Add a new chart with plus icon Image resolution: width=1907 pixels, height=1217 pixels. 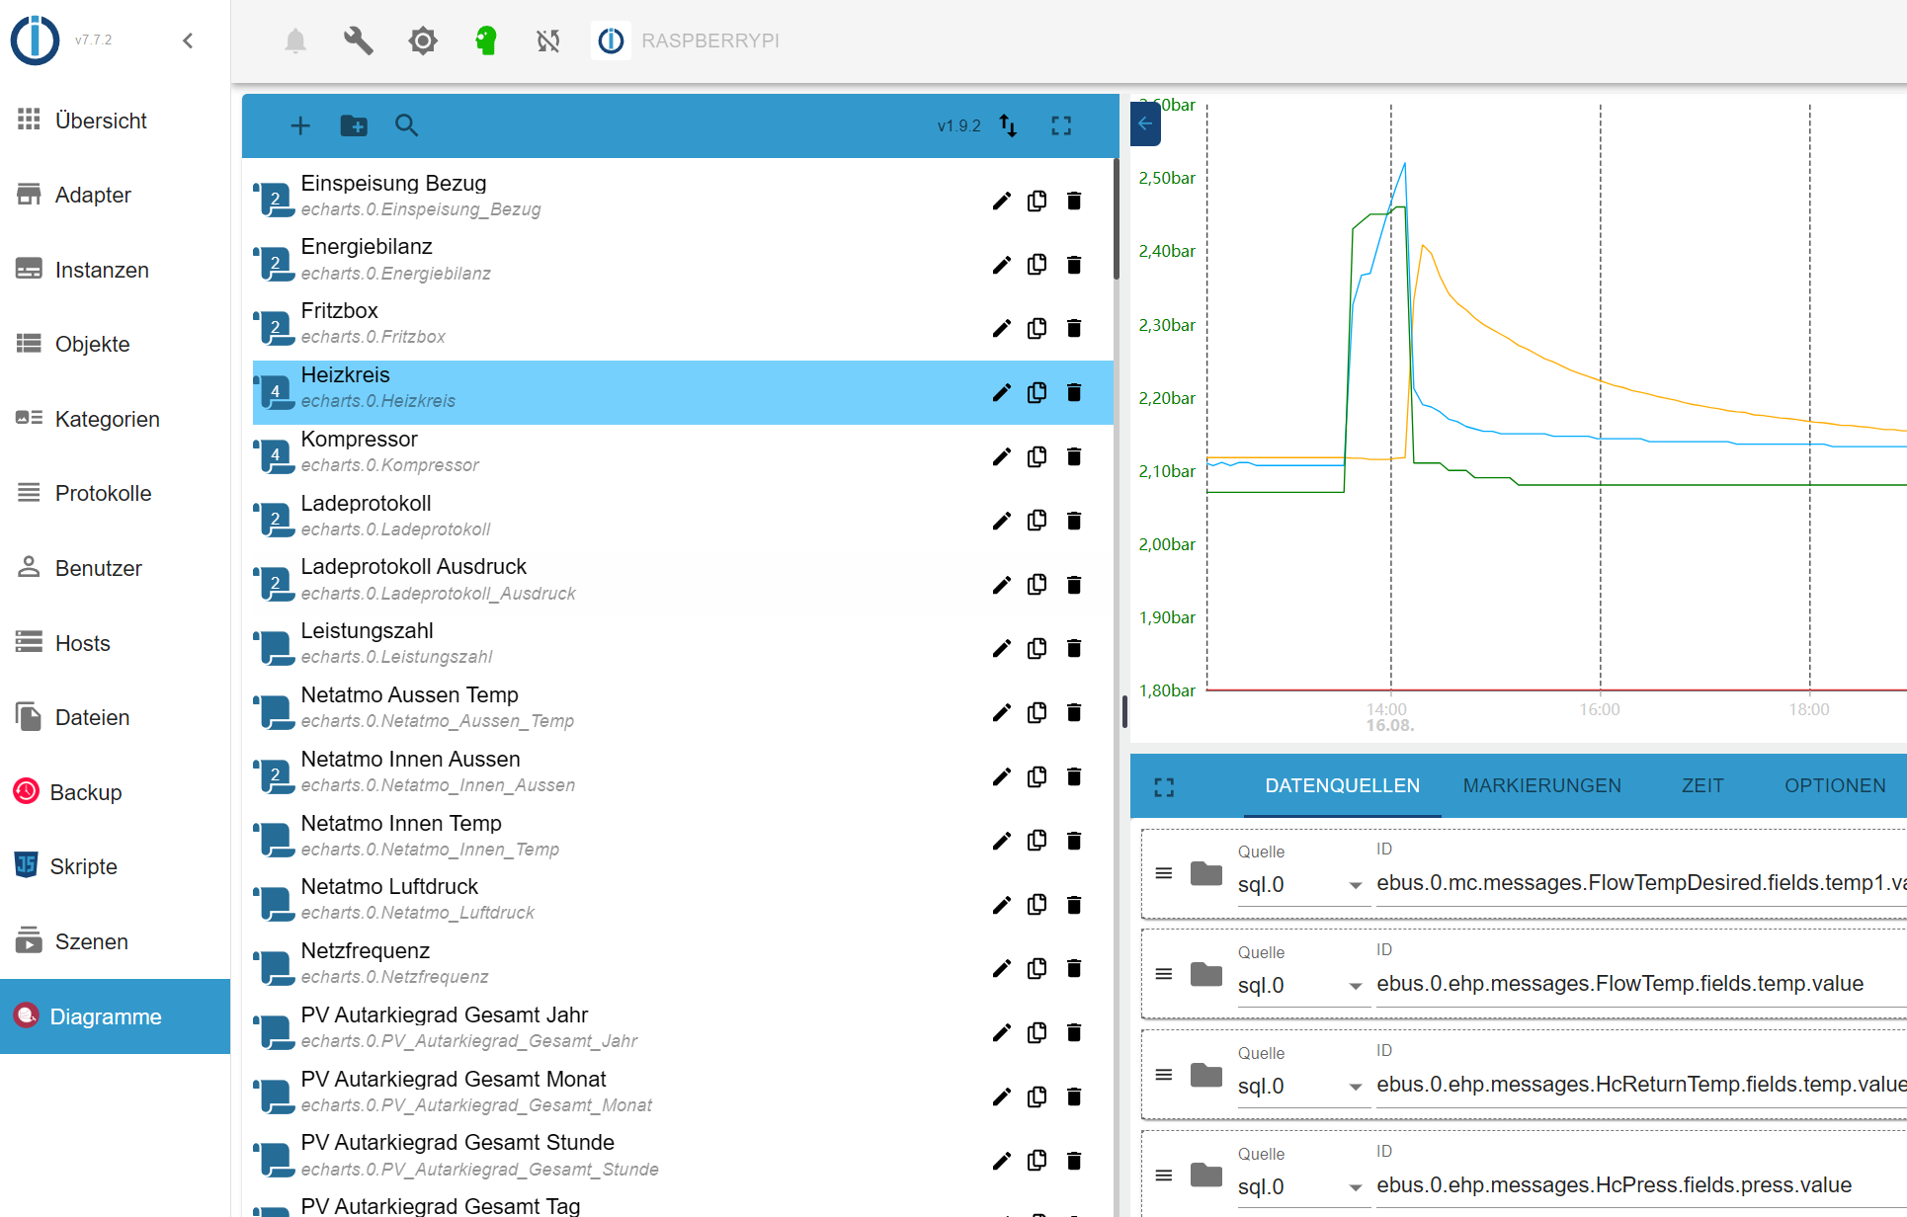[300, 125]
